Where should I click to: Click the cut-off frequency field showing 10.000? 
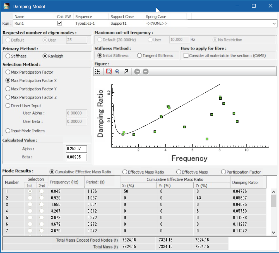179,40
